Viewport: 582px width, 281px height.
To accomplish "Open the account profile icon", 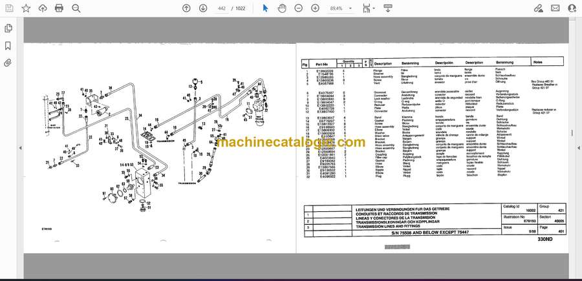I will [572, 8].
